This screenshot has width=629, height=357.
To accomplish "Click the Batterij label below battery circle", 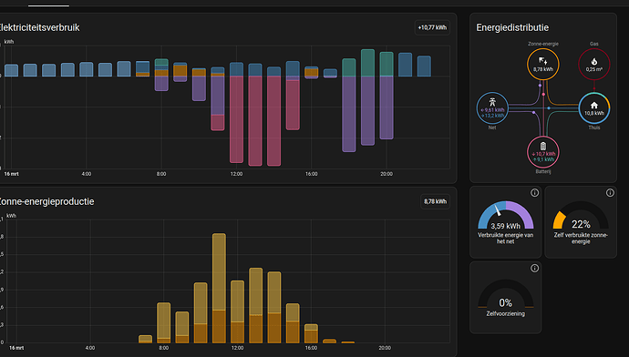I will click(543, 171).
